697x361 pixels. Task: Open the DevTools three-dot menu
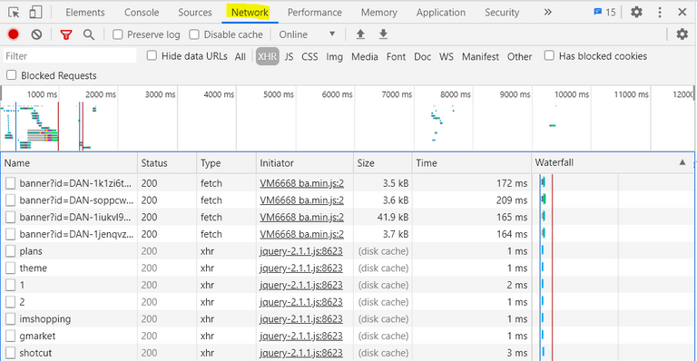pyautogui.click(x=660, y=12)
